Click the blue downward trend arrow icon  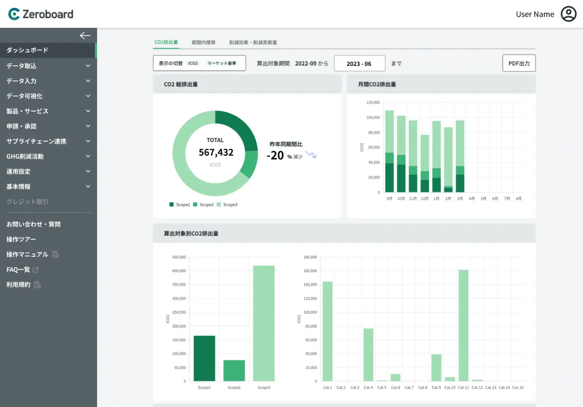point(311,155)
